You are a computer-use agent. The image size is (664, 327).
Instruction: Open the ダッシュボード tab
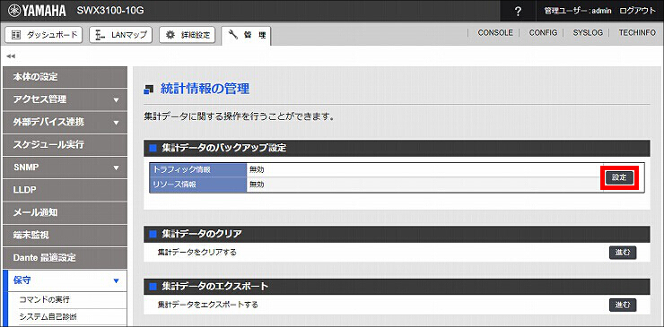click(44, 35)
